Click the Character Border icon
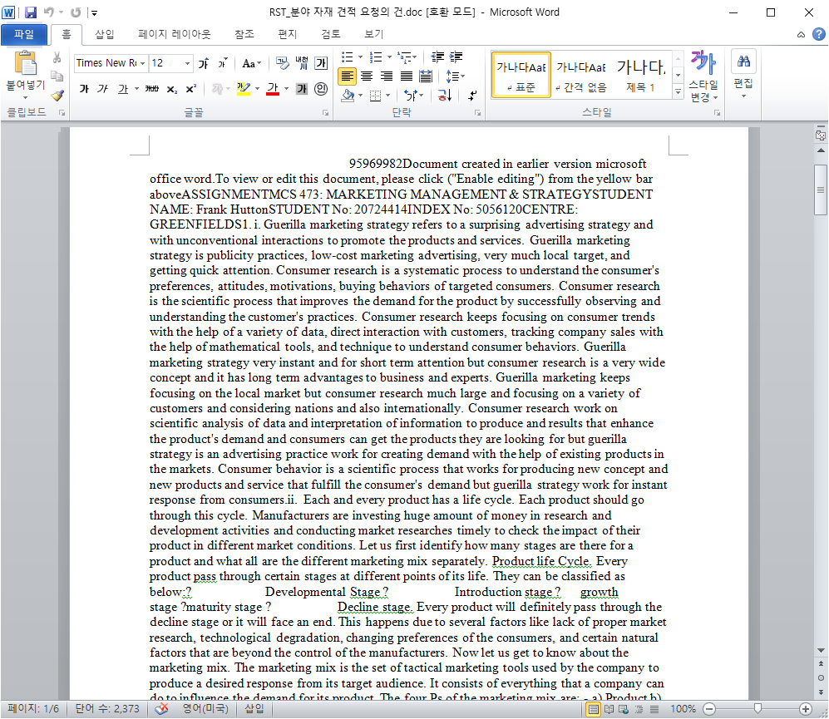The image size is (829, 719). click(321, 63)
